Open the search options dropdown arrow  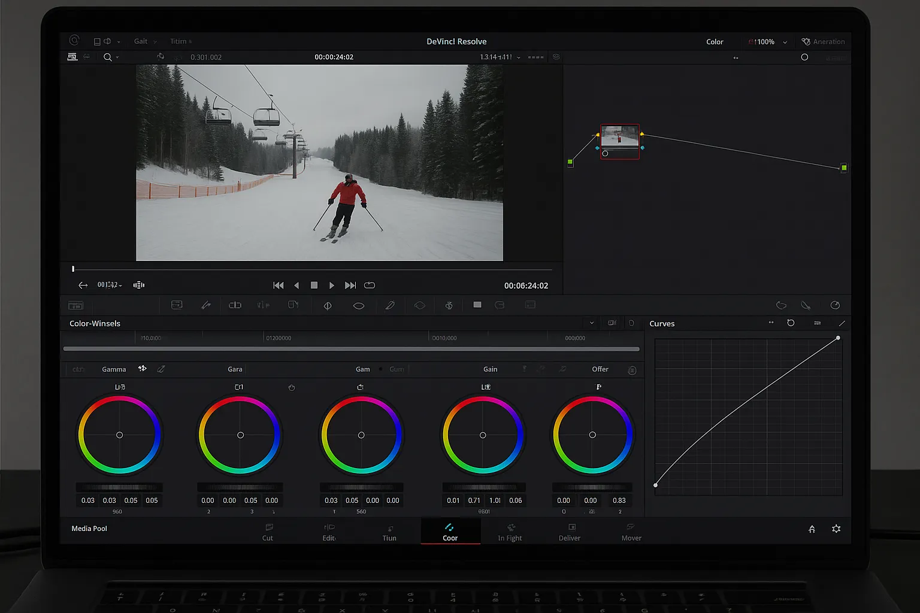117,57
